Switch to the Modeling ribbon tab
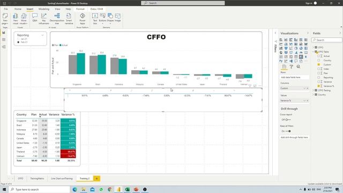 click(44, 9)
